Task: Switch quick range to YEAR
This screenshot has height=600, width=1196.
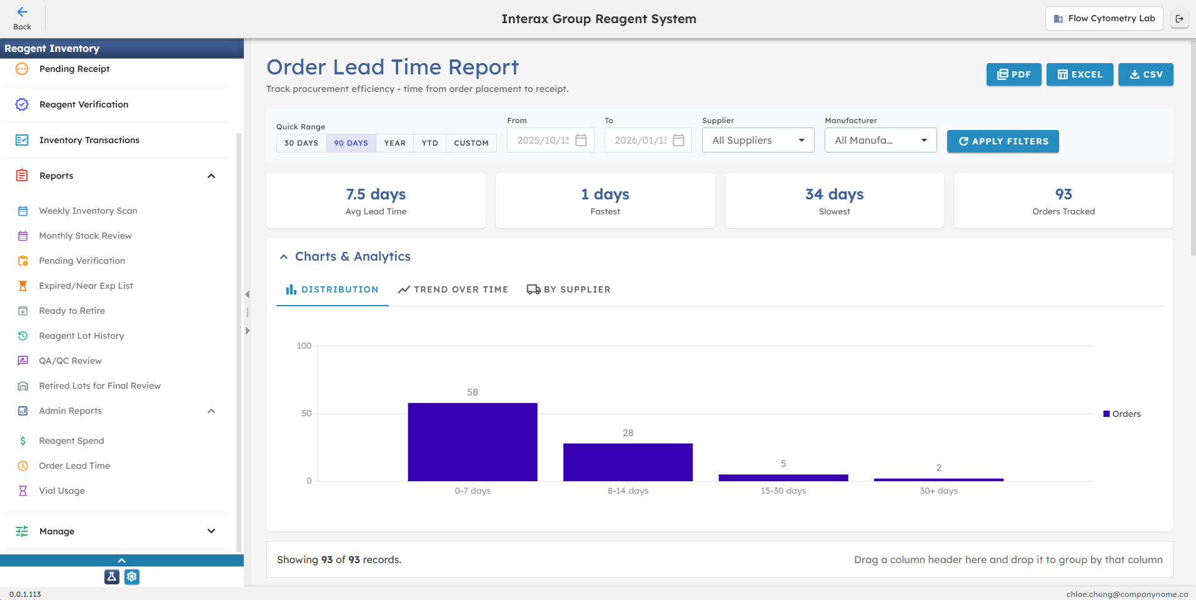Action: point(394,142)
